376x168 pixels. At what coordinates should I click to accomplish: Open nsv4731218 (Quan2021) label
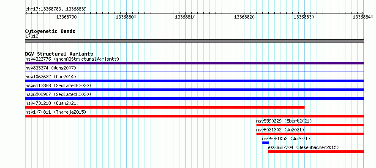click(x=52, y=103)
